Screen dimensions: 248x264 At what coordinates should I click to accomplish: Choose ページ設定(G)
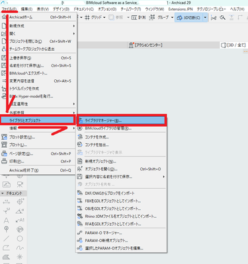tap(38, 154)
